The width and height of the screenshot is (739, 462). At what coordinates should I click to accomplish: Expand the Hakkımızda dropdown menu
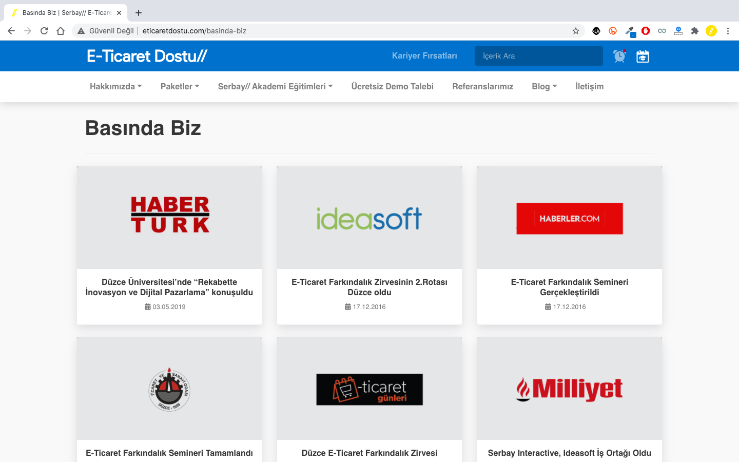116,87
